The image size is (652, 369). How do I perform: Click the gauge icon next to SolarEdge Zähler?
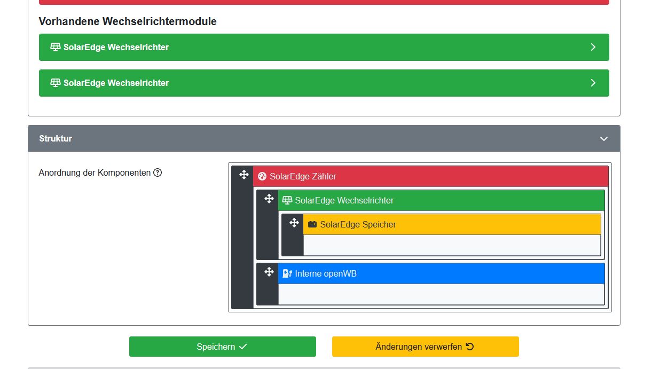click(262, 176)
